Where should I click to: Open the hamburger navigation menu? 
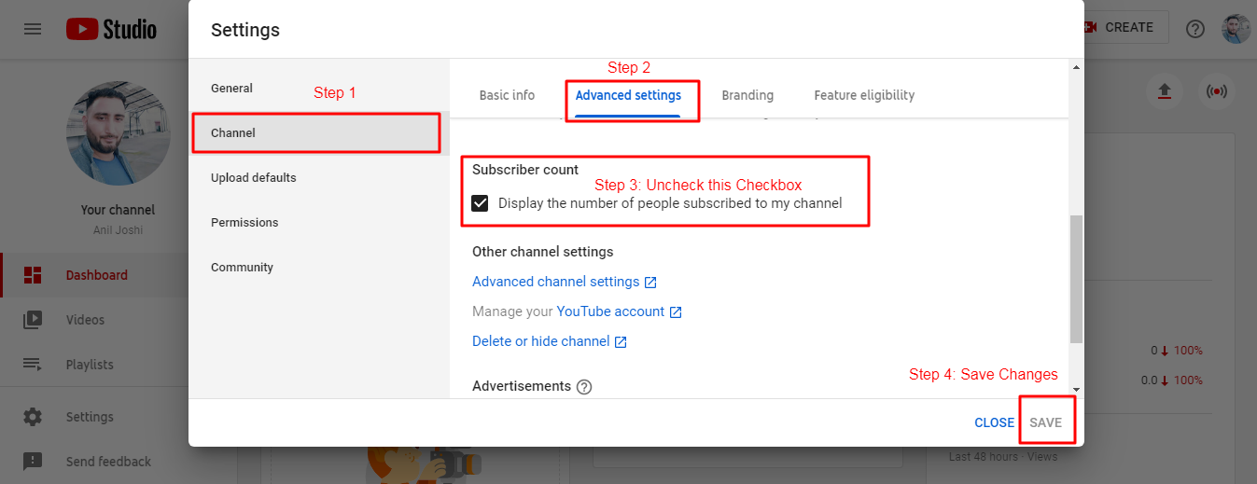pos(33,29)
